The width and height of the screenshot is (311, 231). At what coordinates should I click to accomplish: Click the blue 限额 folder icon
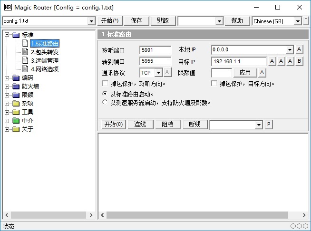click(16, 95)
